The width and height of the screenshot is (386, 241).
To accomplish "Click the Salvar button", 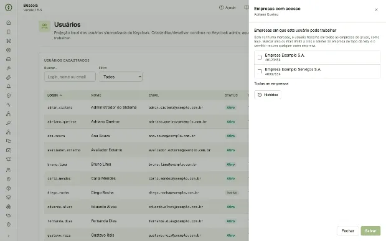I will pos(370,231).
